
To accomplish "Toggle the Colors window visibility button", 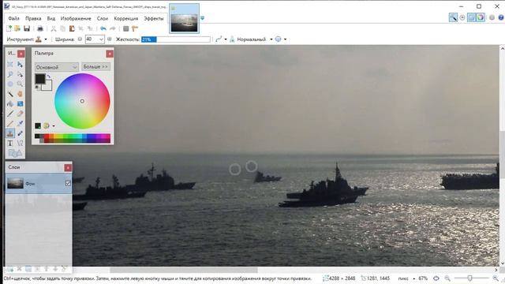I will pos(481,17).
